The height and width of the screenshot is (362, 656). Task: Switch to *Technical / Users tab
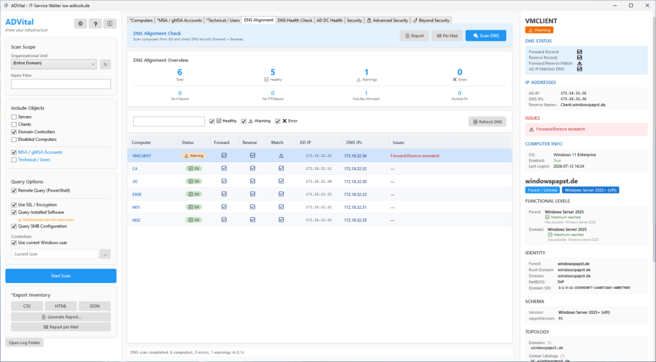pos(223,20)
